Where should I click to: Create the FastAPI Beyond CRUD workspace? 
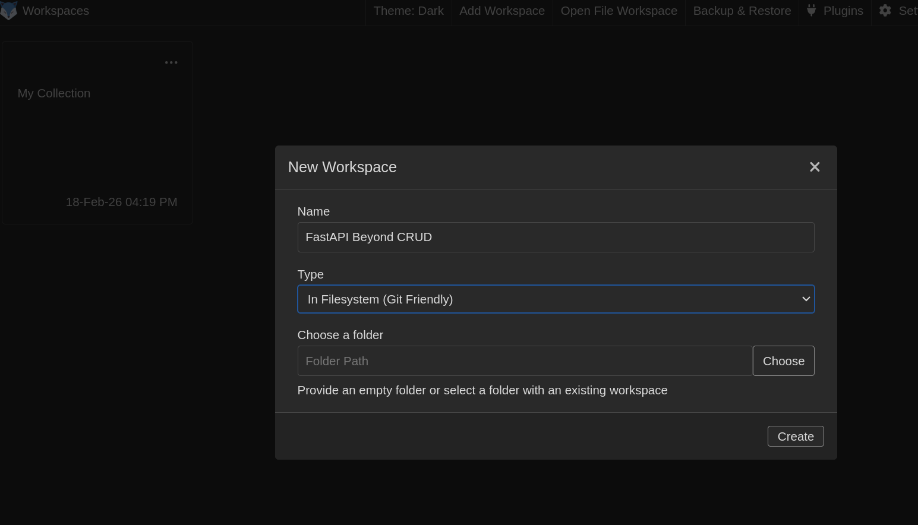pyautogui.click(x=796, y=436)
